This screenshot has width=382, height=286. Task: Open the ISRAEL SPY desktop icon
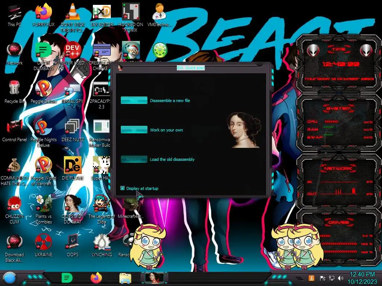pyautogui.click(x=73, y=90)
